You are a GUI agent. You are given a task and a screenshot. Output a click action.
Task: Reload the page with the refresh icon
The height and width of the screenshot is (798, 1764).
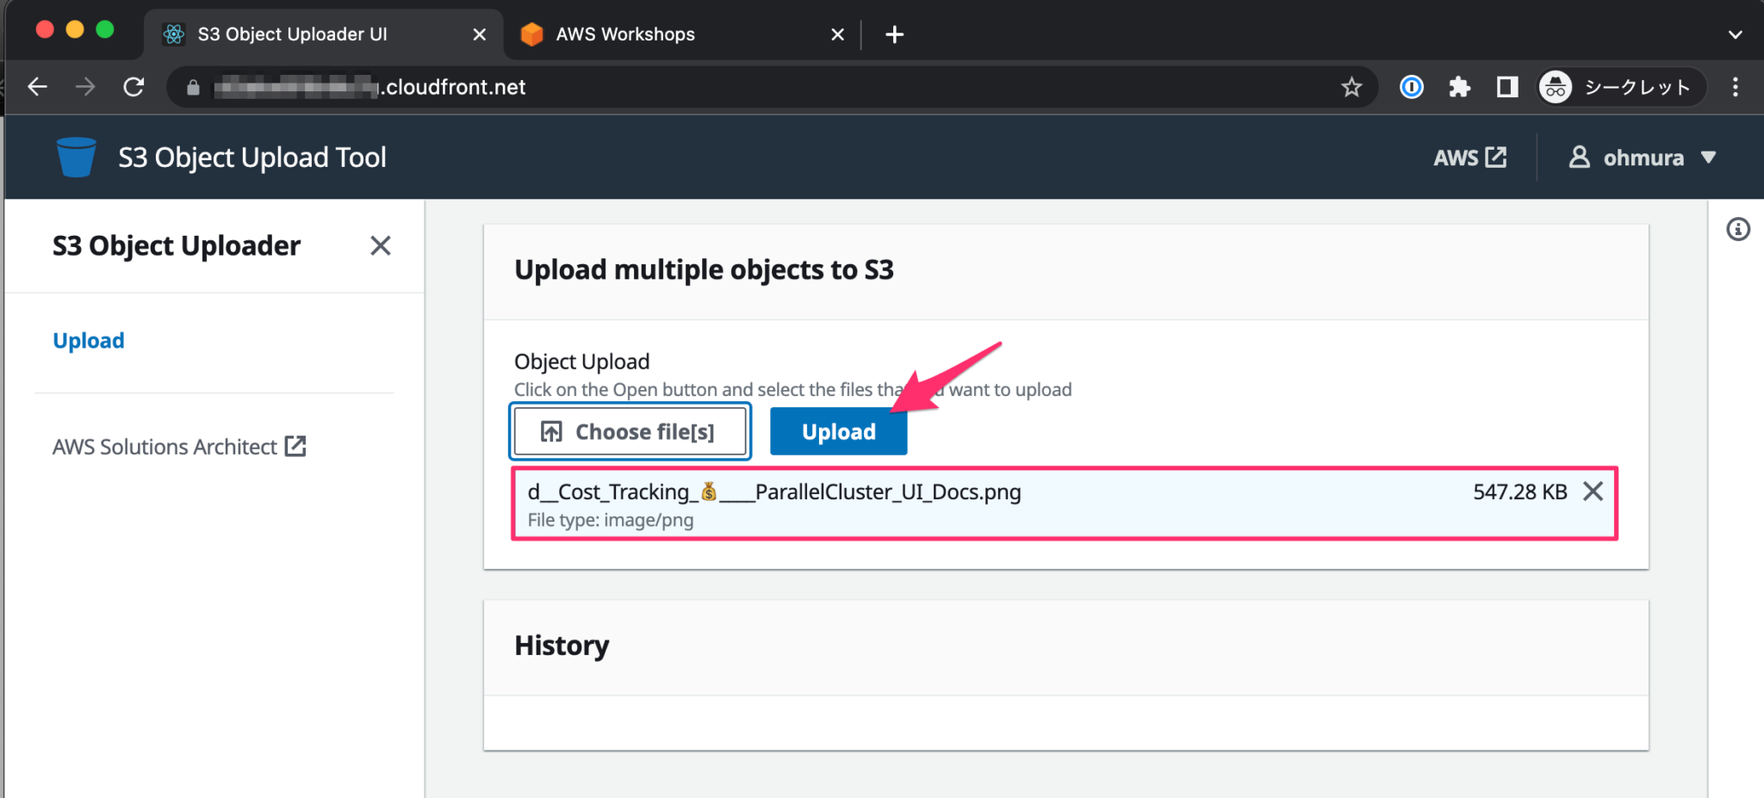click(135, 87)
